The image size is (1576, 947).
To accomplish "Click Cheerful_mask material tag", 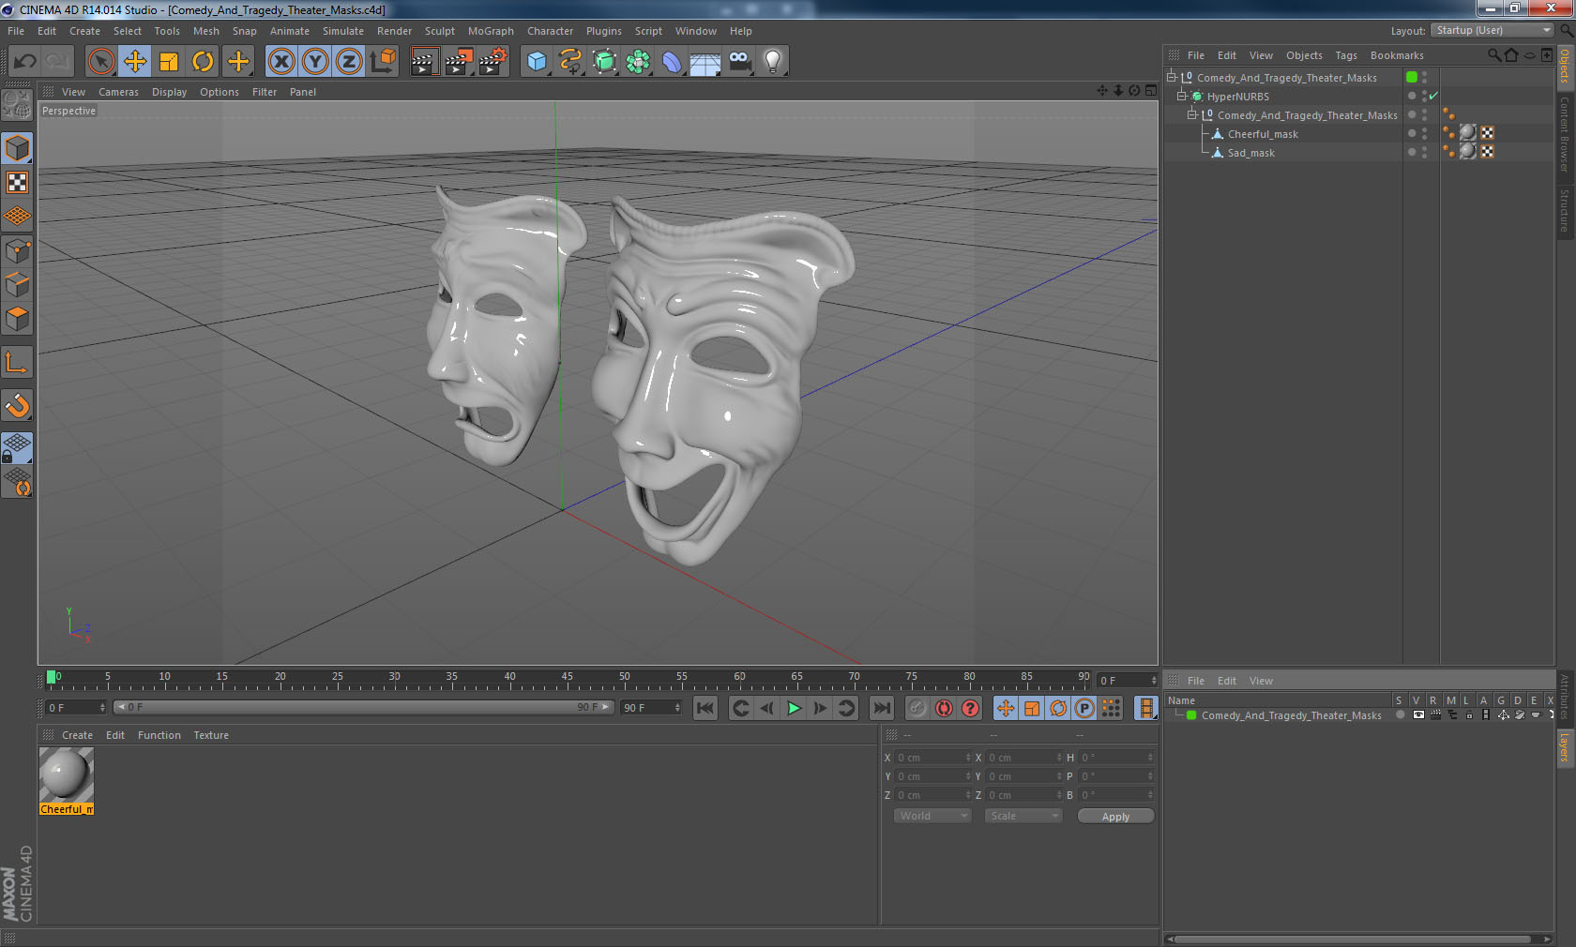I will pos(1468,133).
